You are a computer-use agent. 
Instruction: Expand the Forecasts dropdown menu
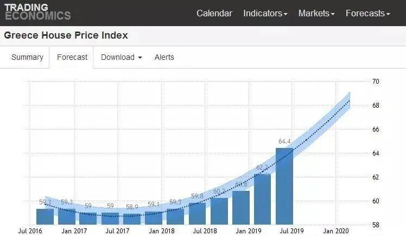coord(367,13)
